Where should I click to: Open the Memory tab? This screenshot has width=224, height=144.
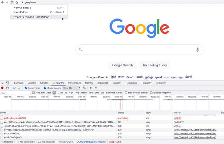(89, 83)
